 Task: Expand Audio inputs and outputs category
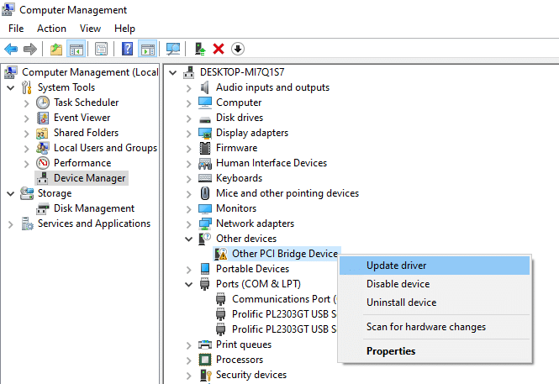point(189,88)
